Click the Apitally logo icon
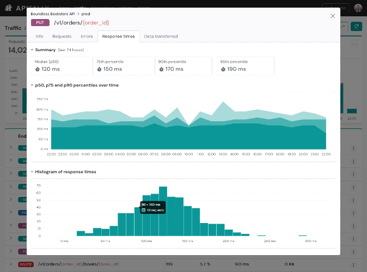Image resolution: width=367 pixels, height=272 pixels. tap(9, 8)
